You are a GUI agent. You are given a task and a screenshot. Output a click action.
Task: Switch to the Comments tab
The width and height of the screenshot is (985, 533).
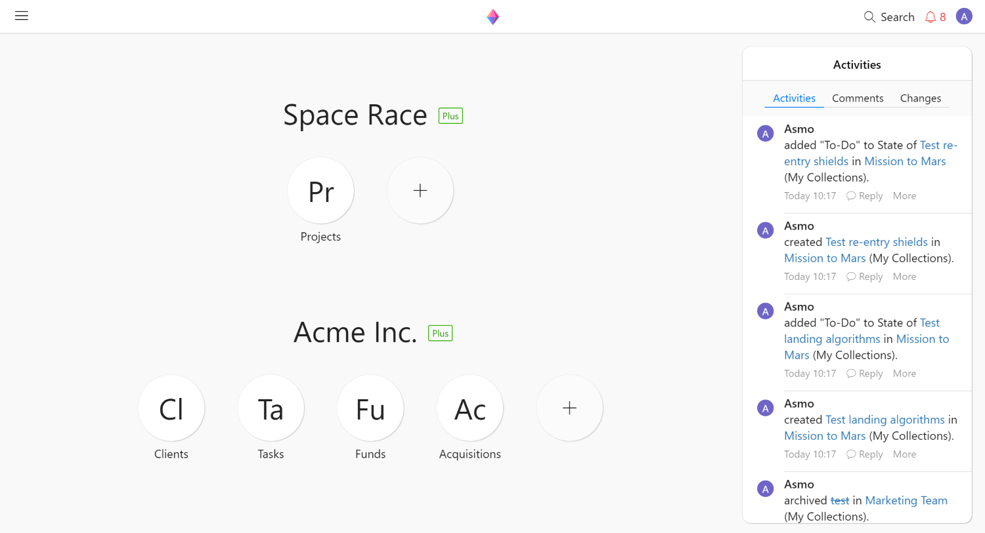pos(858,98)
